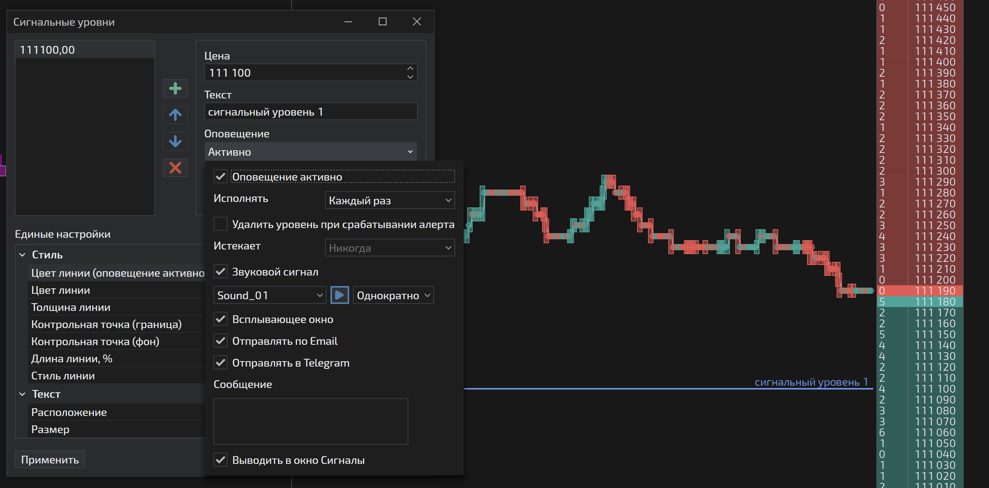
Task: Toggle 'Звуковой сигнал' checkbox
Action: tap(221, 272)
